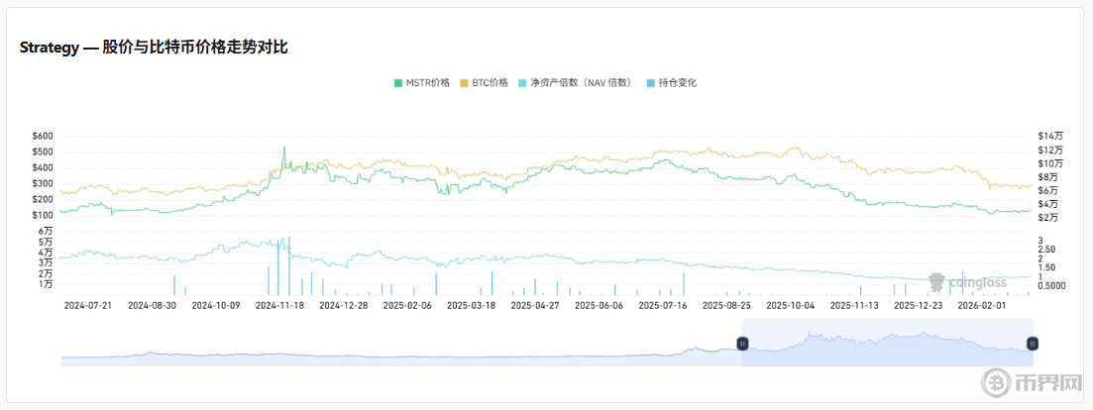
Task: Click the $300 price axis label
Action: pos(43,183)
